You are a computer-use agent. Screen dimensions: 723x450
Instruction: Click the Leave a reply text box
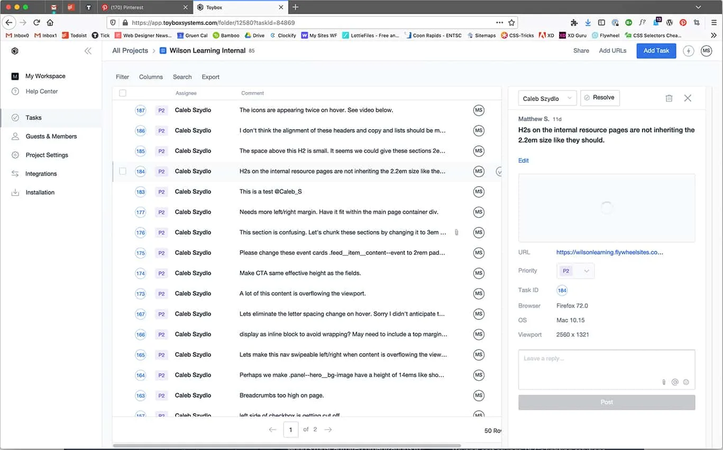(x=607, y=370)
